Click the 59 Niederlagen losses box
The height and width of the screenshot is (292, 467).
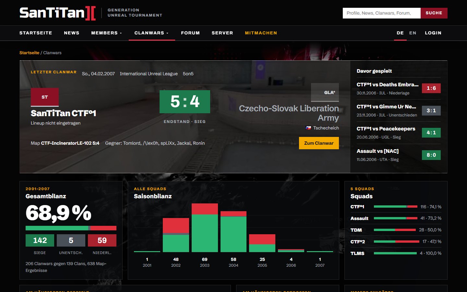tap(102, 240)
